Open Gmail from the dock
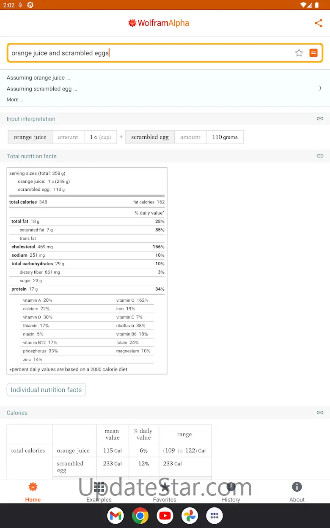This screenshot has height=528, width=330. tap(115, 515)
